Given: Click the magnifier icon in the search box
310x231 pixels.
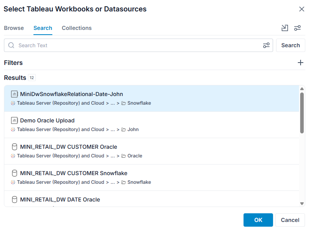Looking at the screenshot, I should [x=11, y=45].
